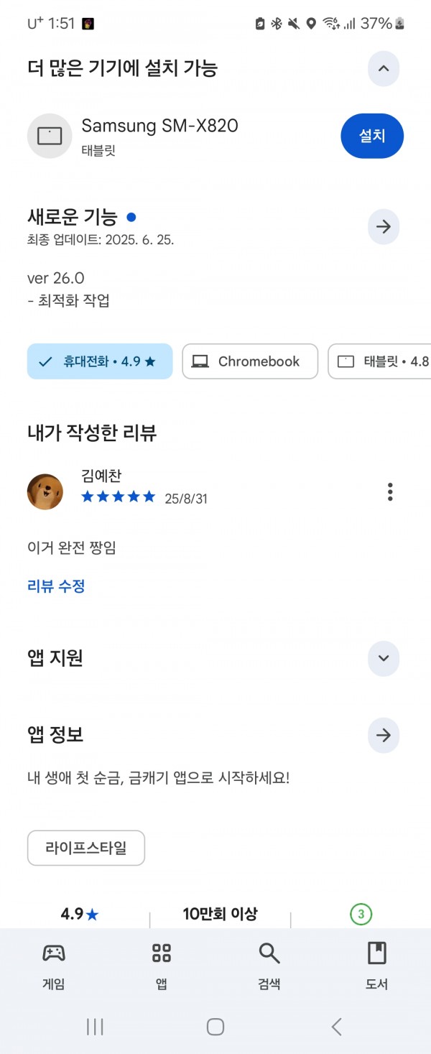431x1054 pixels.
Task: Collapse the 더 많은 기기에 설치 가능 section
Action: pyautogui.click(x=383, y=69)
